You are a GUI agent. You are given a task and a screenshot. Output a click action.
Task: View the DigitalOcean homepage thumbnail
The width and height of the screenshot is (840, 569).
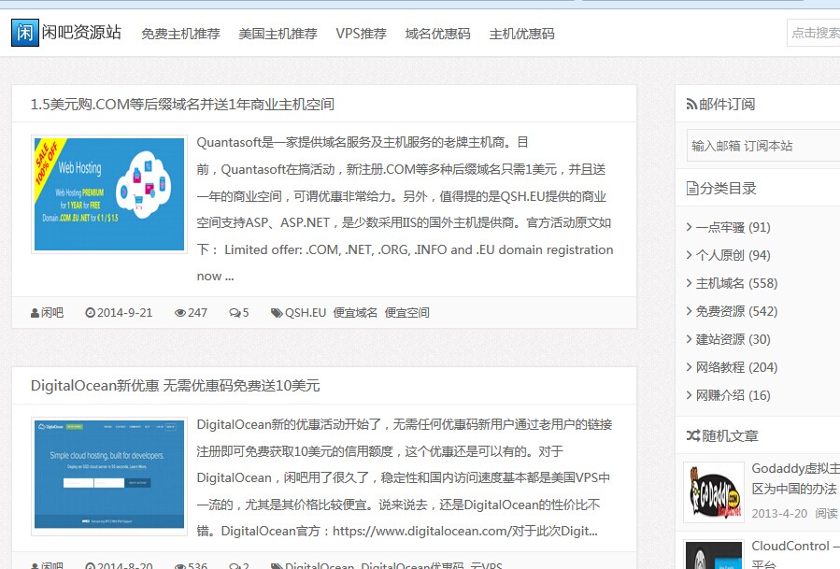pyautogui.click(x=109, y=476)
